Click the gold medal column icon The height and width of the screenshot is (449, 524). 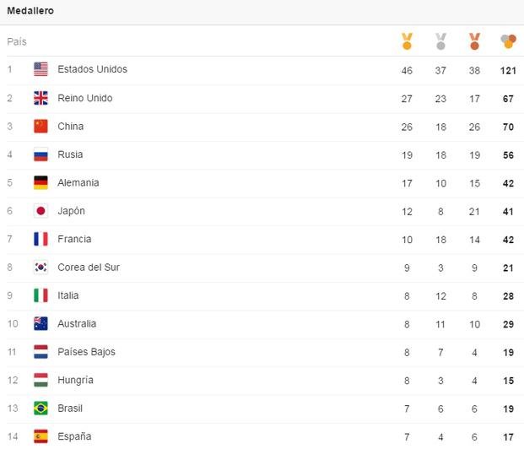(x=407, y=41)
